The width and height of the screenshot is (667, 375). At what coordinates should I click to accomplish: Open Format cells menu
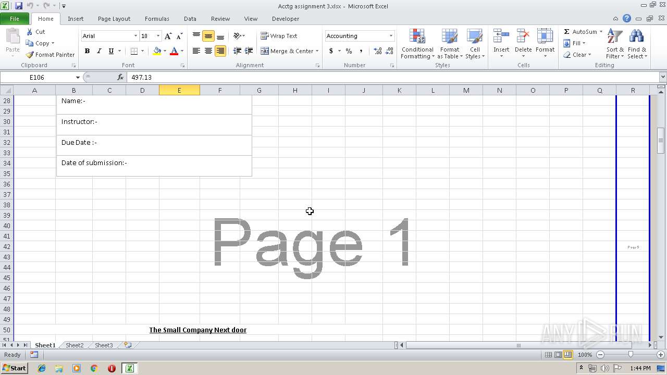point(545,44)
